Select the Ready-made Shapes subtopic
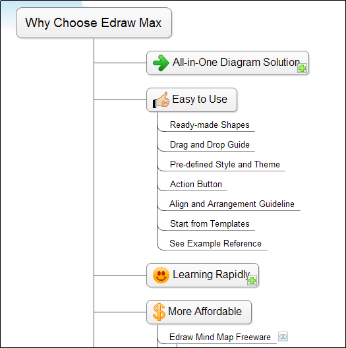This screenshot has width=346, height=348. pos(210,125)
